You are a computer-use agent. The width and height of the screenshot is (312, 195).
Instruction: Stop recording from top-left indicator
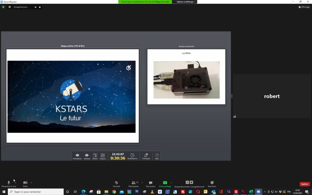pos(40,7)
